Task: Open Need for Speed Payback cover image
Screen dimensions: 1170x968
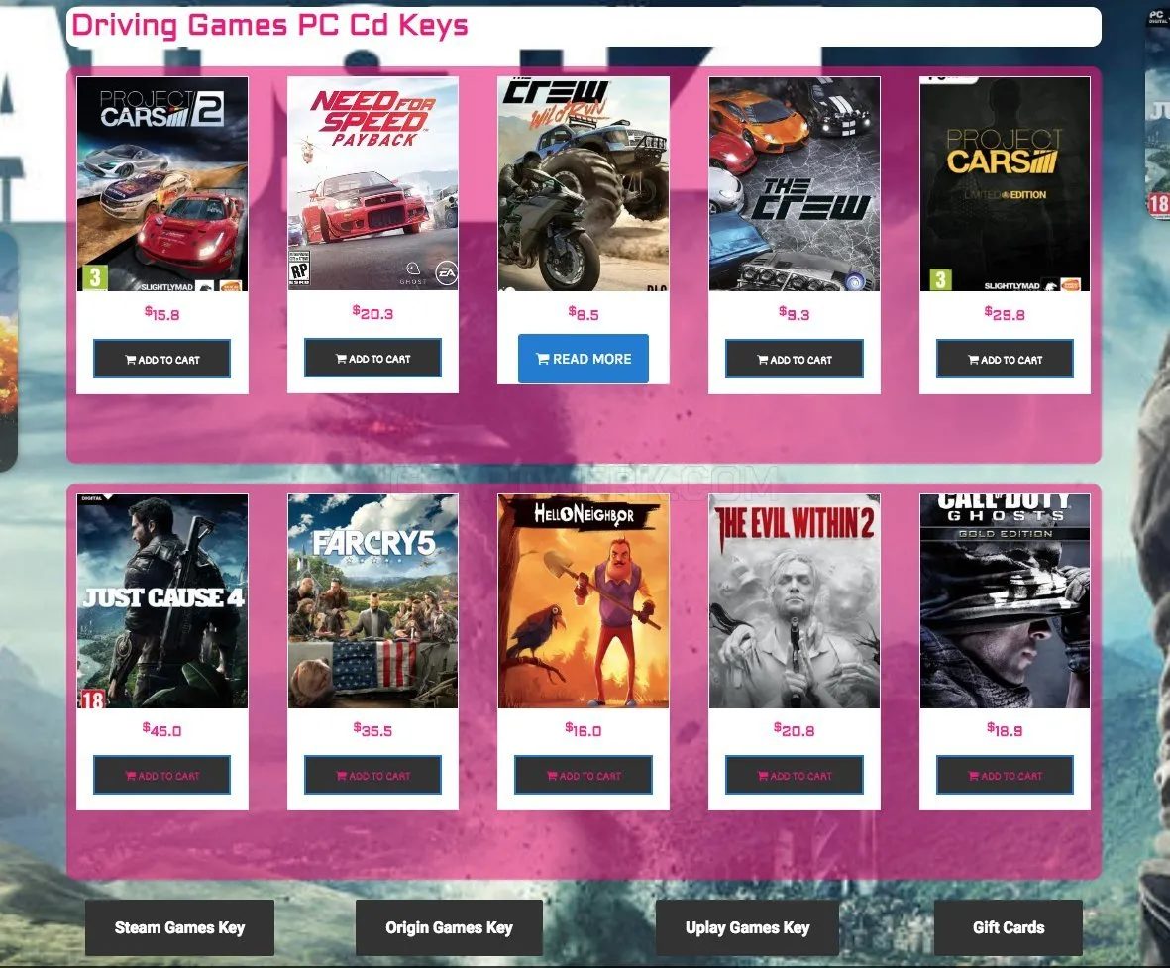Action: [x=373, y=183]
